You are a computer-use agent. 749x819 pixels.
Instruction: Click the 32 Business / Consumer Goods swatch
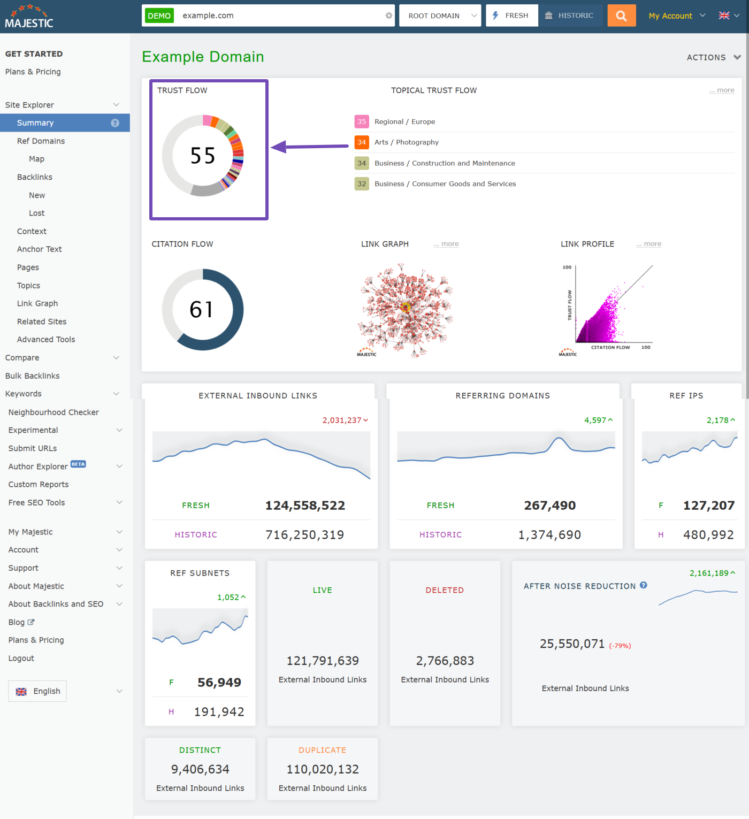coord(362,184)
